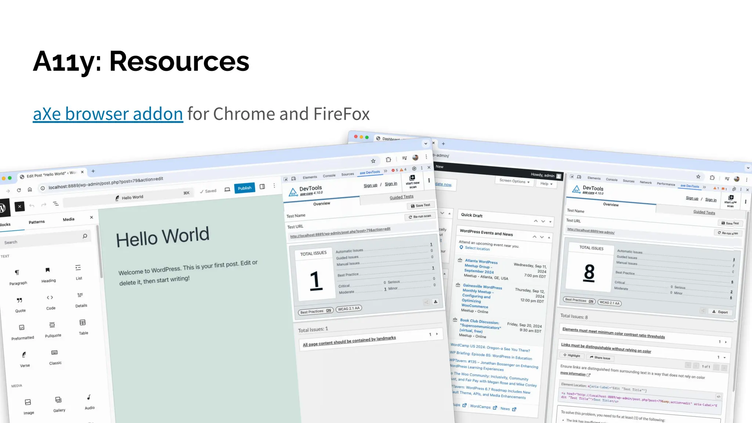Image resolution: width=752 pixels, height=423 pixels.
Task: Click Sign up in left axe panel
Action: [x=370, y=185]
